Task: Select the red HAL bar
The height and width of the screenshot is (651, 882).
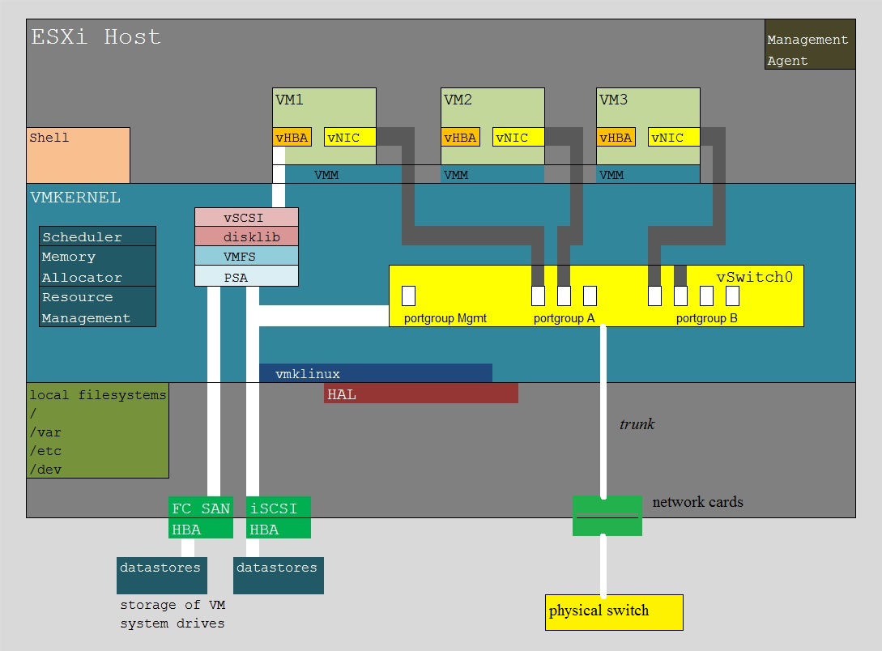Action: pos(420,394)
